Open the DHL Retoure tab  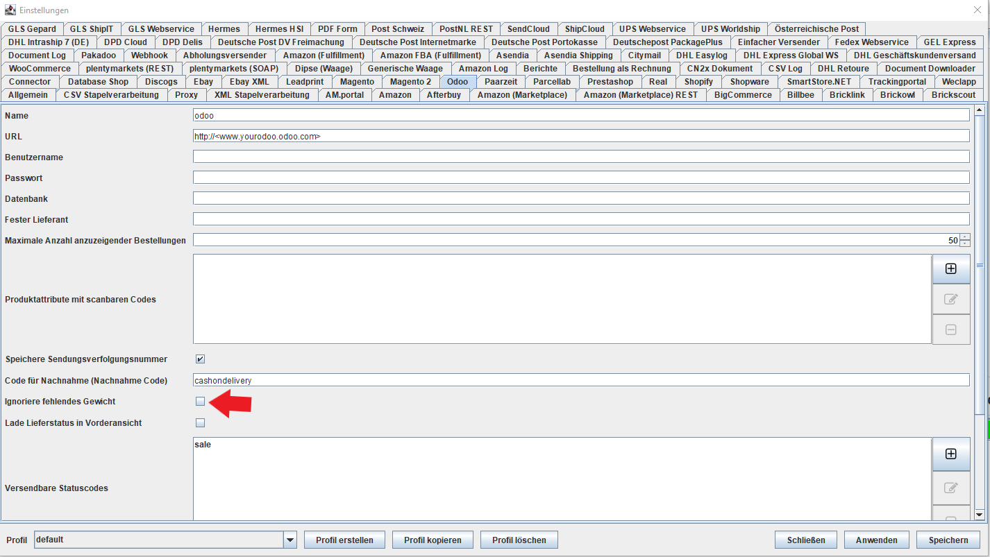click(843, 69)
